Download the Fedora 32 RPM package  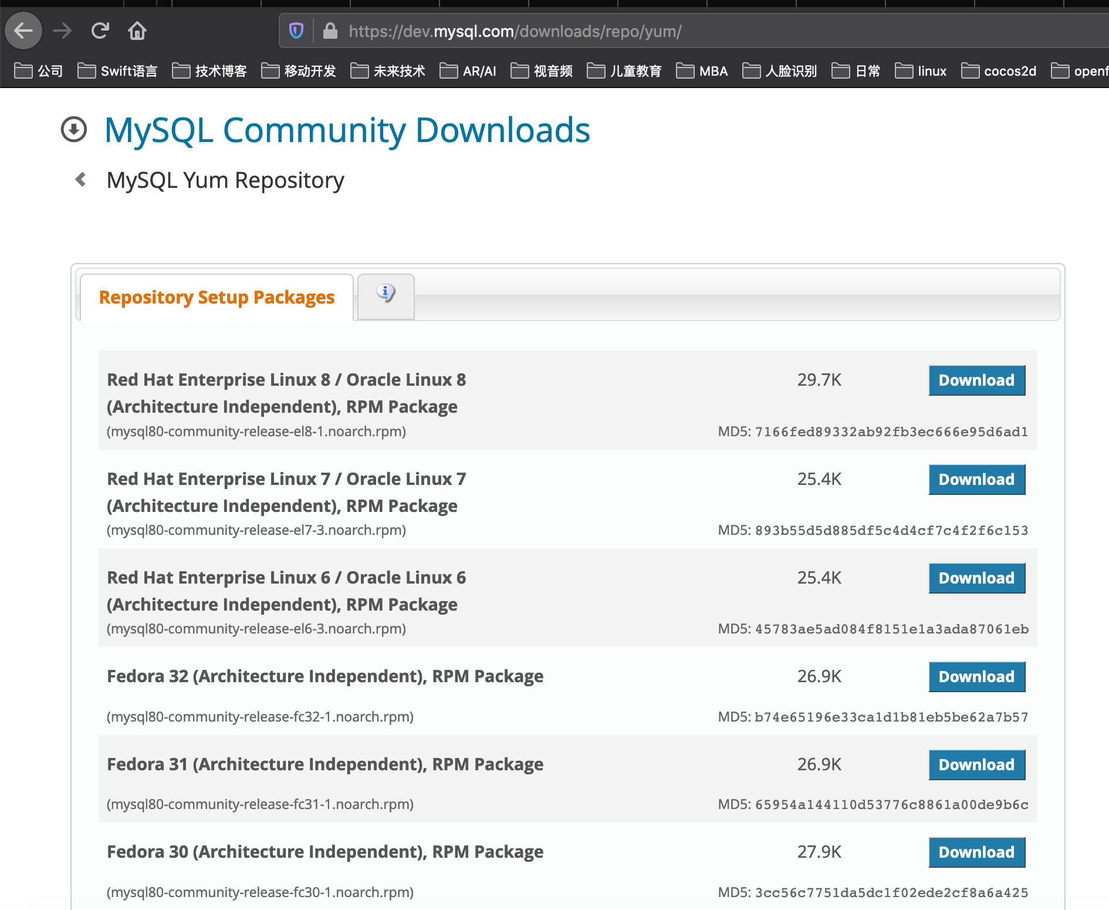(x=976, y=677)
